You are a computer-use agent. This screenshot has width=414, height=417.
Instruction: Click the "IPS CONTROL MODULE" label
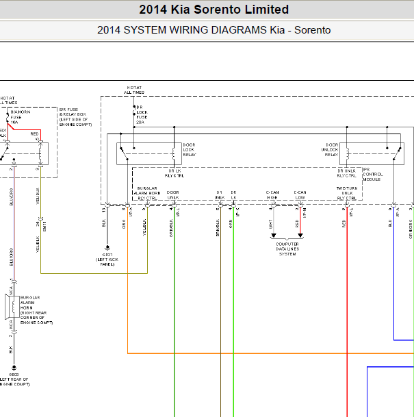coord(373,175)
